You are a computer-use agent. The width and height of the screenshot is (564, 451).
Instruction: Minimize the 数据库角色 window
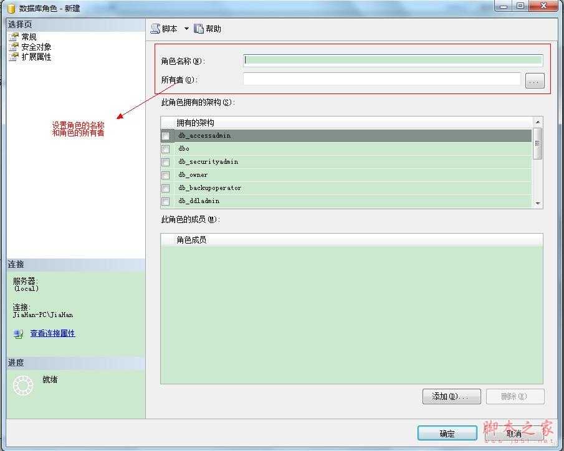coord(504,6)
